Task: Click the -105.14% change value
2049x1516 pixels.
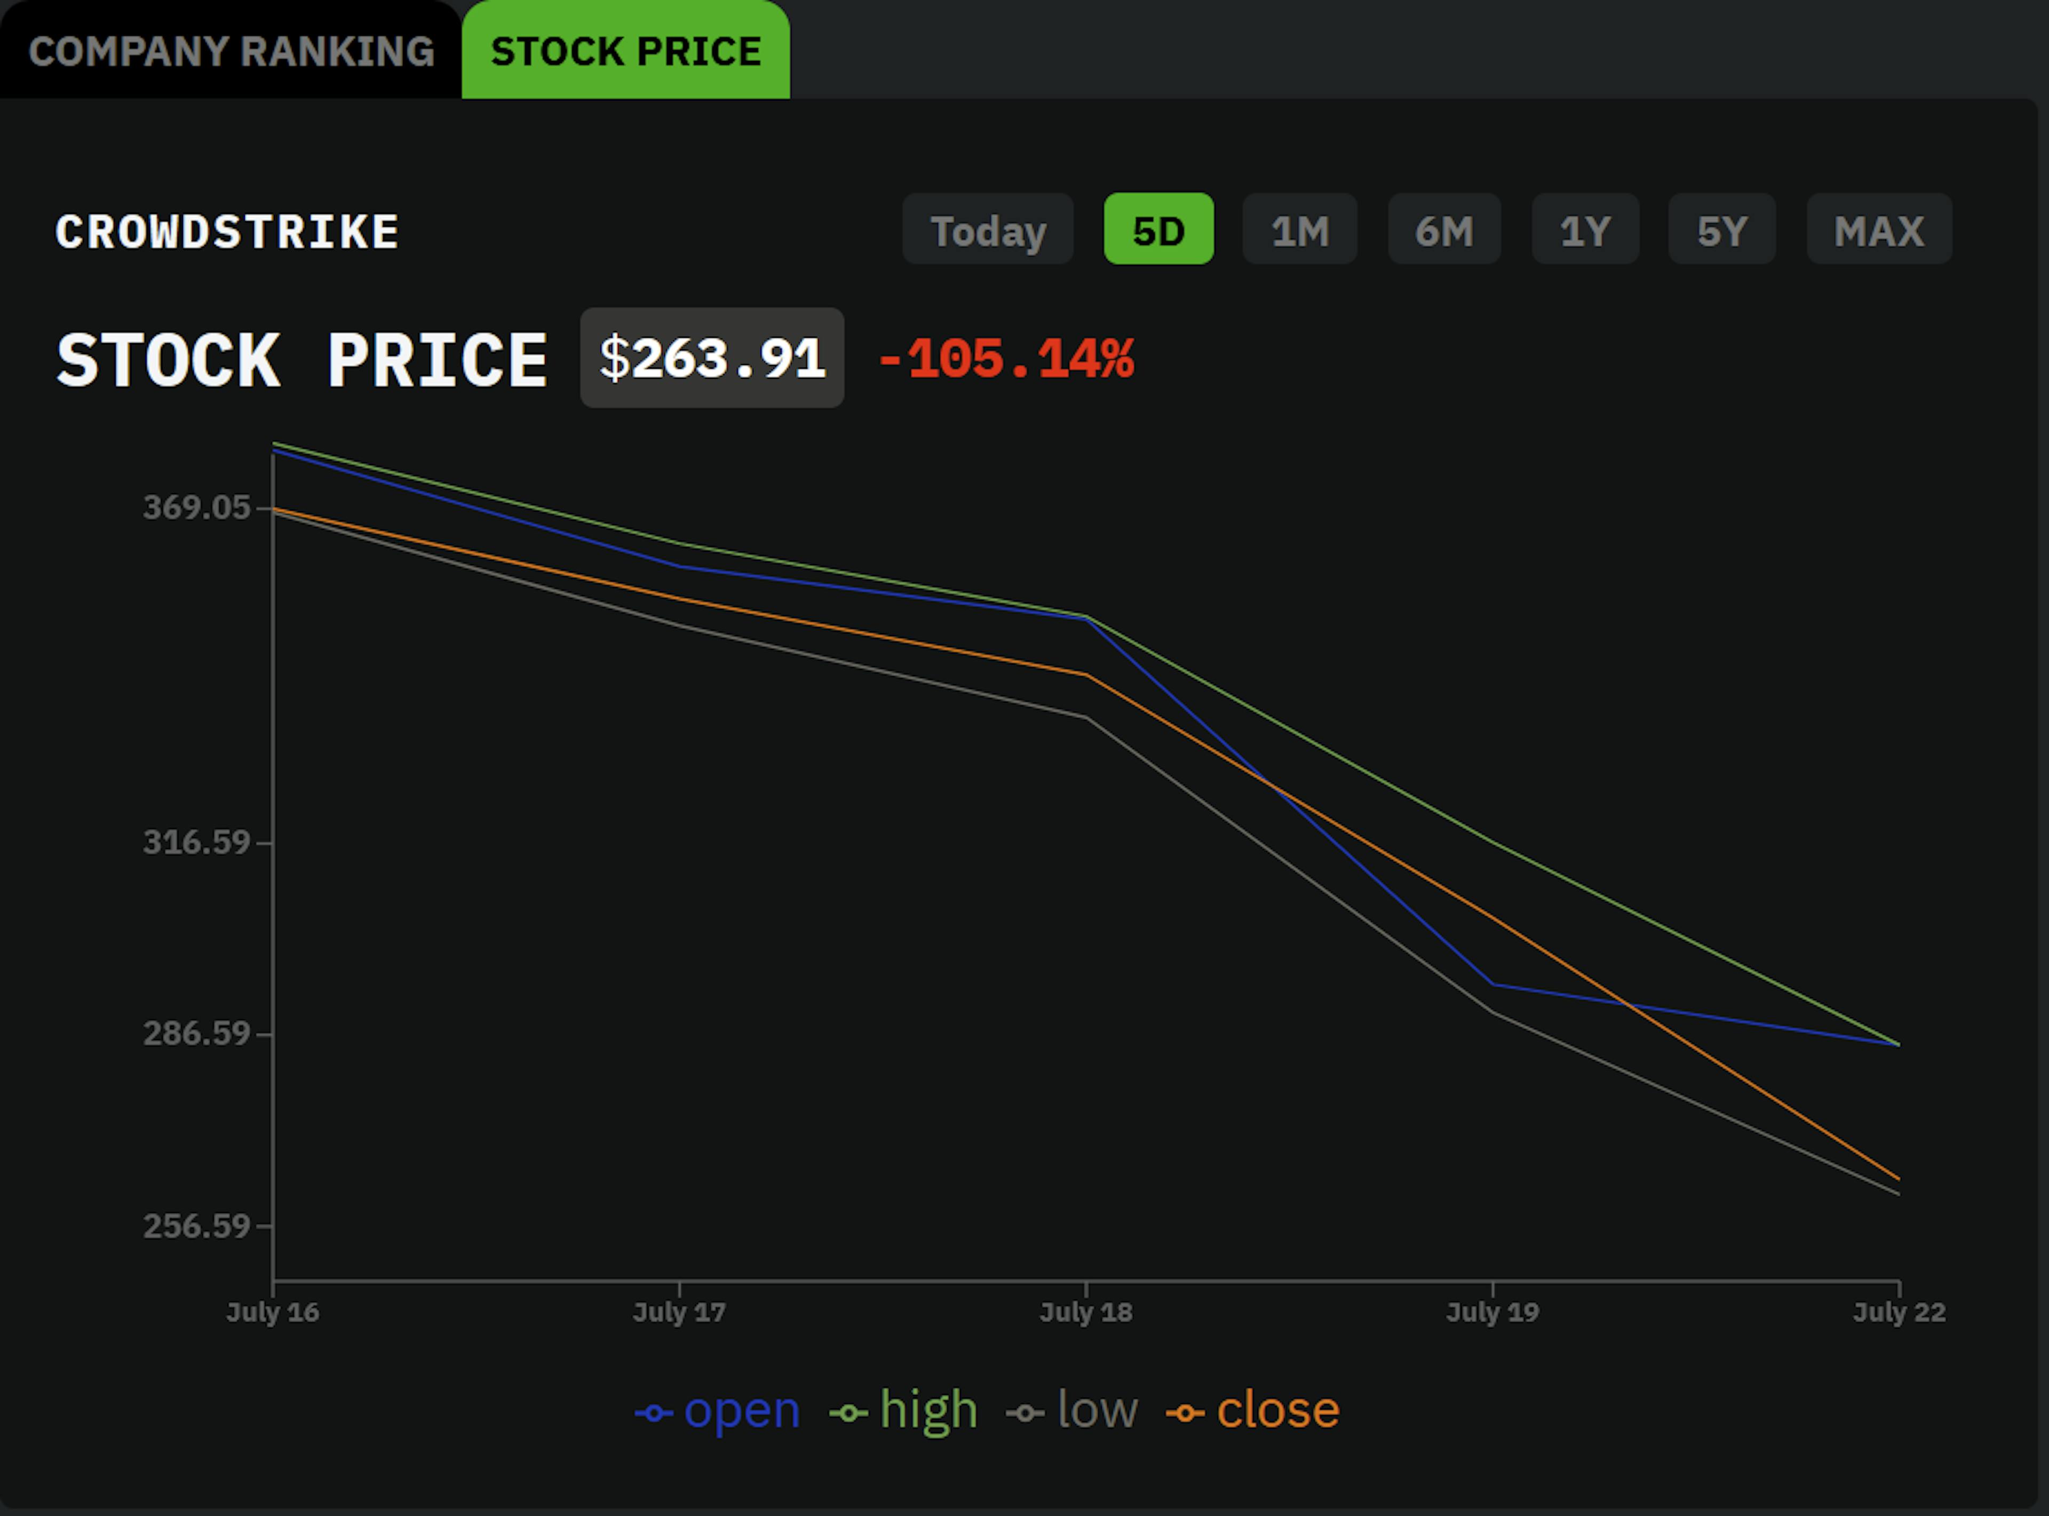Action: [x=1006, y=358]
